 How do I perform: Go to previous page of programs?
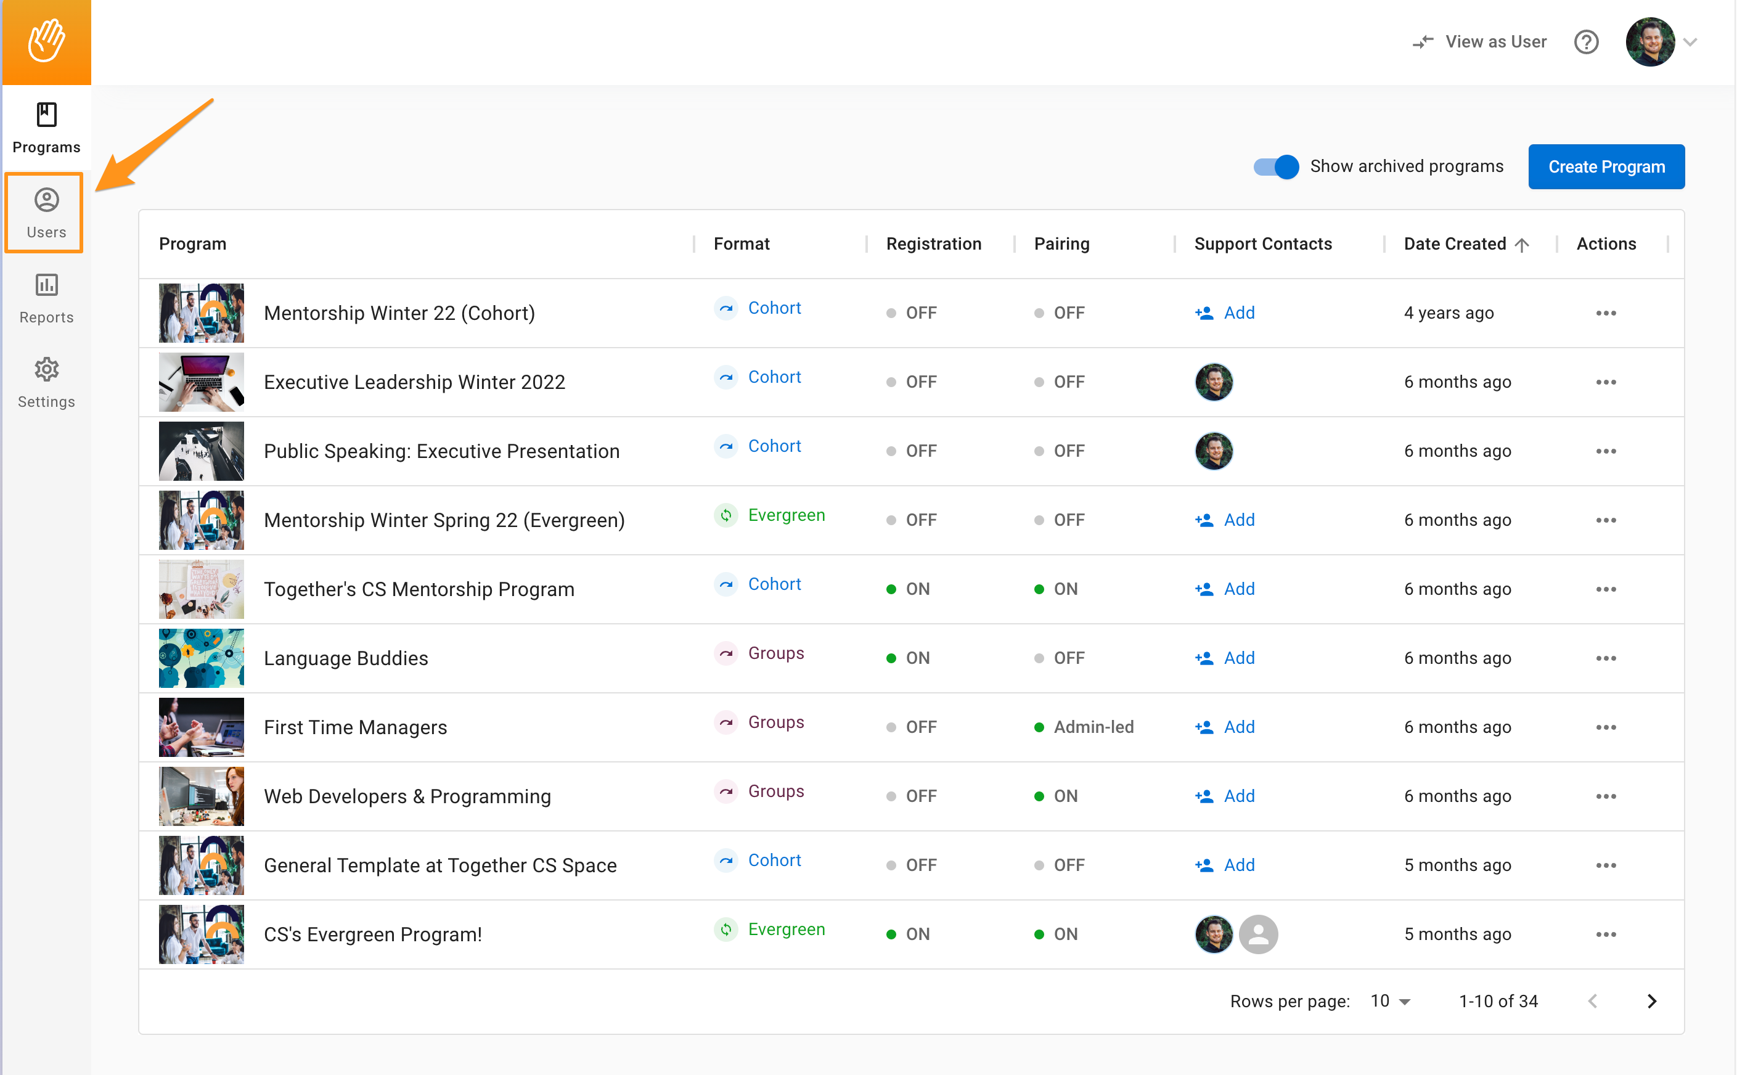[1593, 1000]
